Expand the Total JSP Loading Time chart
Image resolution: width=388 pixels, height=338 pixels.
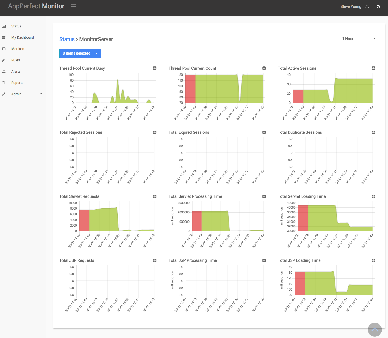click(x=373, y=260)
